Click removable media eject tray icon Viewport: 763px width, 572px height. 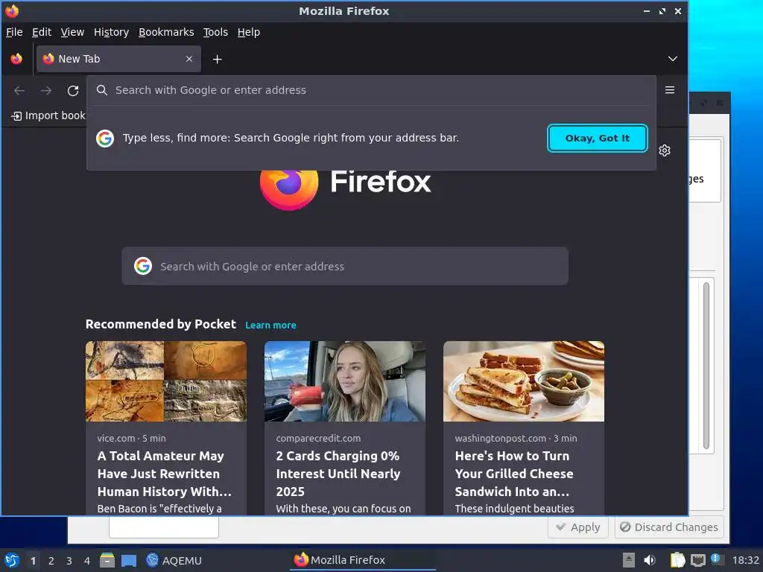629,560
